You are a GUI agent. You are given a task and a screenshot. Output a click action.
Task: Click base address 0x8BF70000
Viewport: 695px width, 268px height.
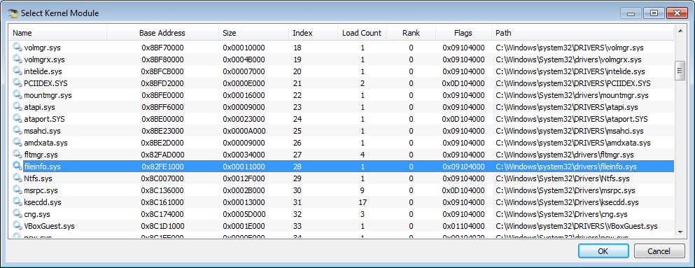click(x=162, y=48)
